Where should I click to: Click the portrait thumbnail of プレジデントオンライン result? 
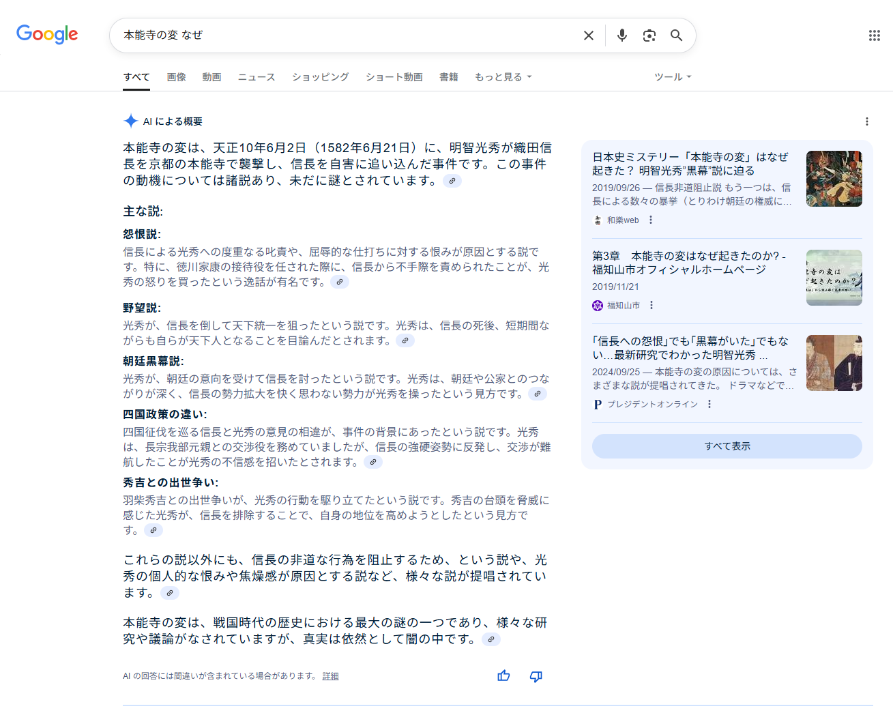point(834,363)
